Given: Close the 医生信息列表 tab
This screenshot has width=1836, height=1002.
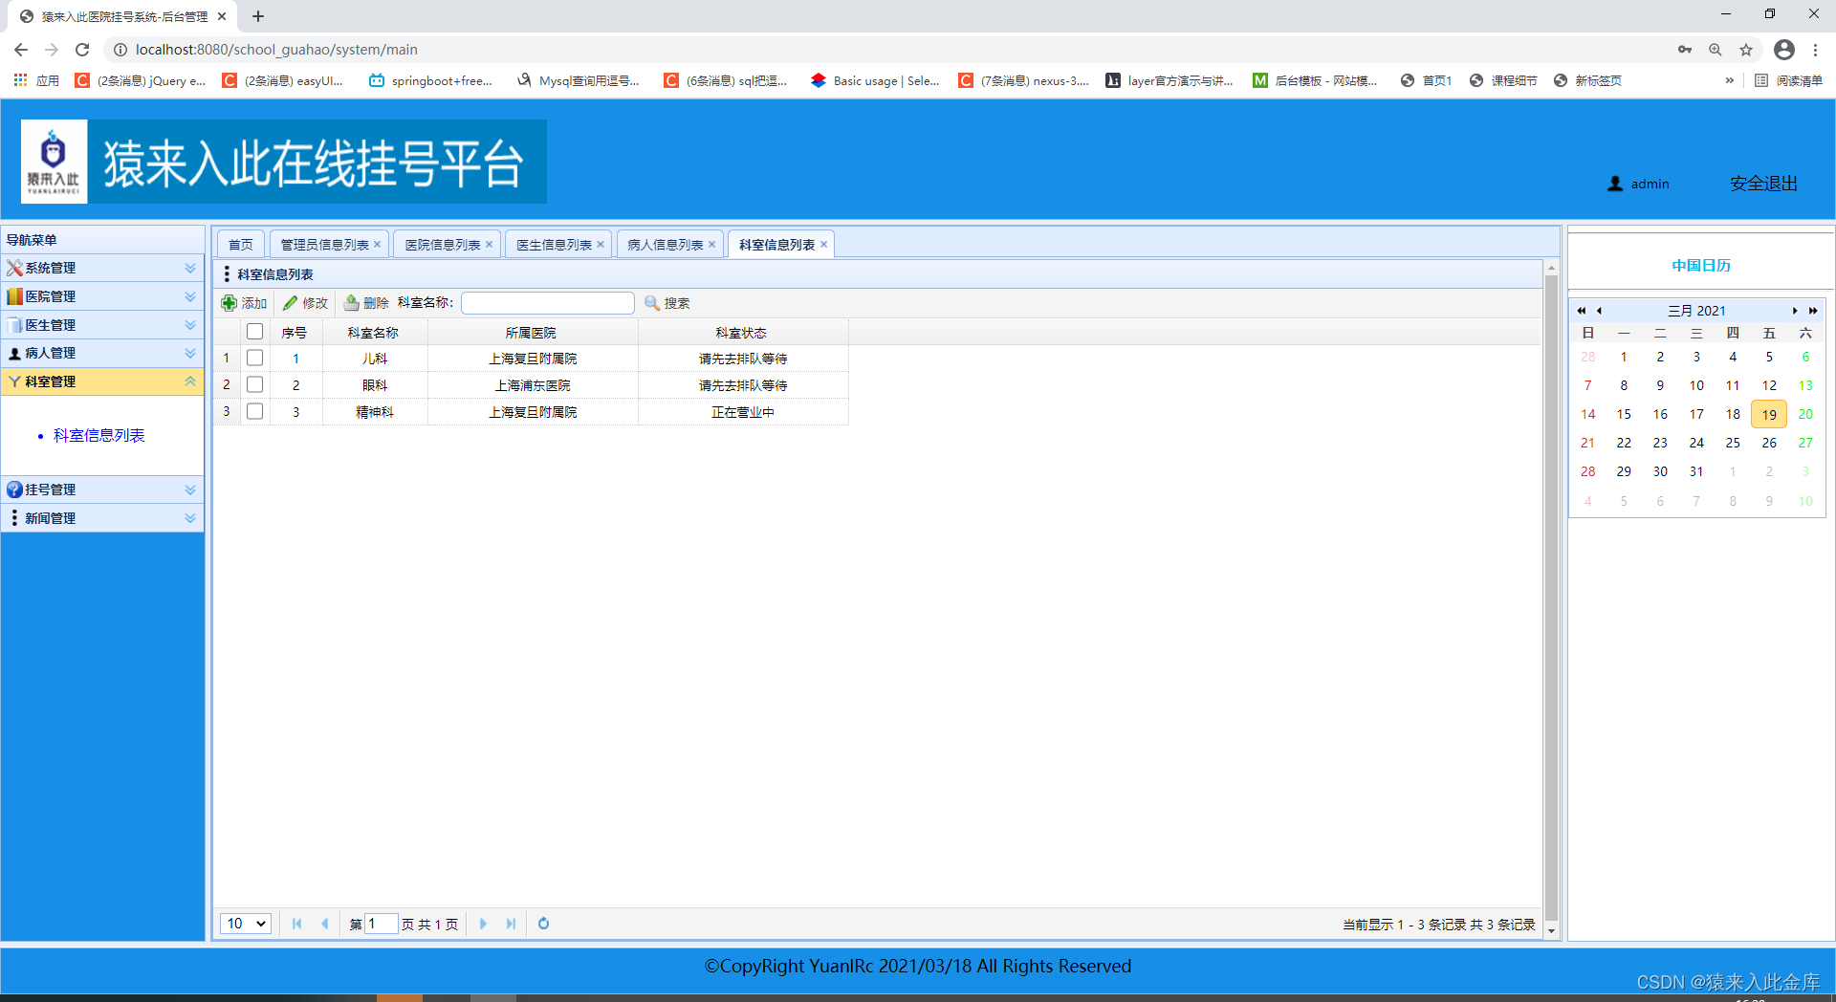Looking at the screenshot, I should tap(601, 245).
